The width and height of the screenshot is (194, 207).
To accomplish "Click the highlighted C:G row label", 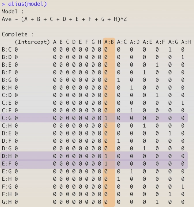I will (x=6, y=118).
